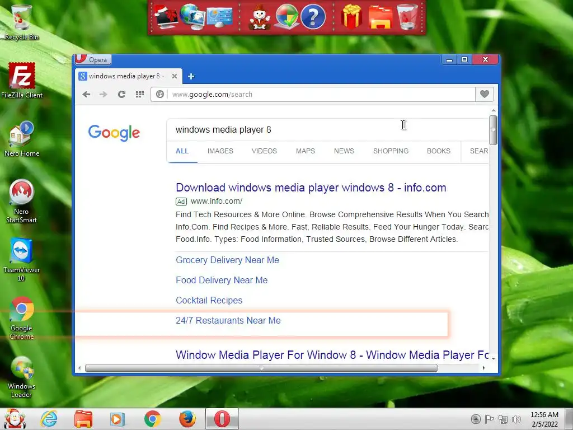Click the taskbar clock 12:56 AM
This screenshot has width=573, height=430.
click(544, 419)
